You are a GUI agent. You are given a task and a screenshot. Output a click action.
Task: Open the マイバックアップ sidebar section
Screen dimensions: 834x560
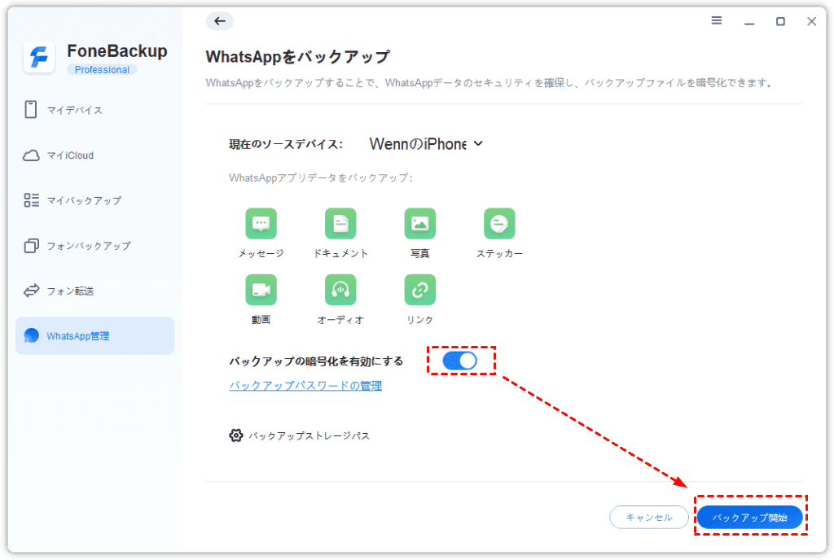pos(94,200)
